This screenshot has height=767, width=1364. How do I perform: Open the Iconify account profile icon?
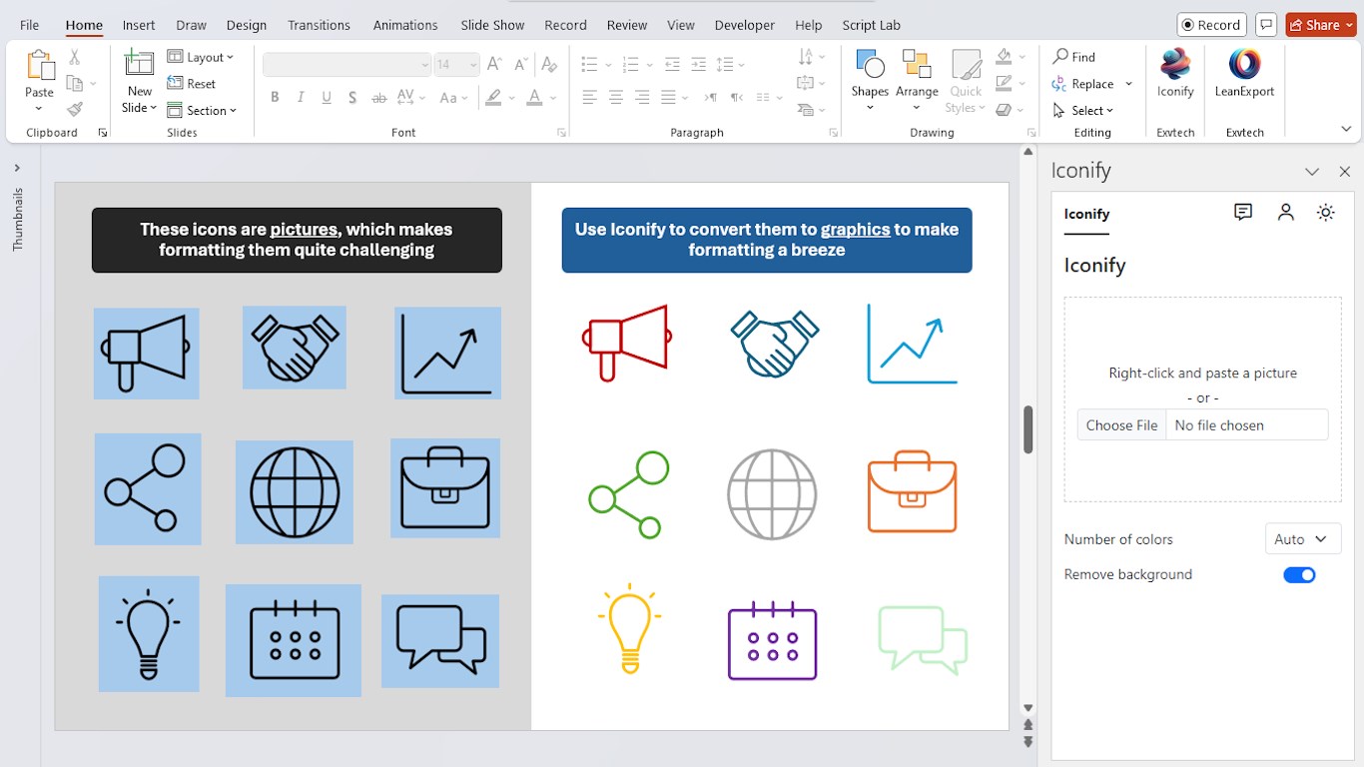point(1285,213)
